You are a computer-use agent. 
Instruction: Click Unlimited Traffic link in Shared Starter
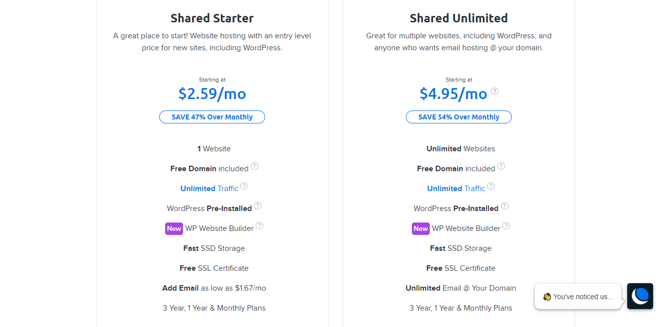tap(209, 189)
